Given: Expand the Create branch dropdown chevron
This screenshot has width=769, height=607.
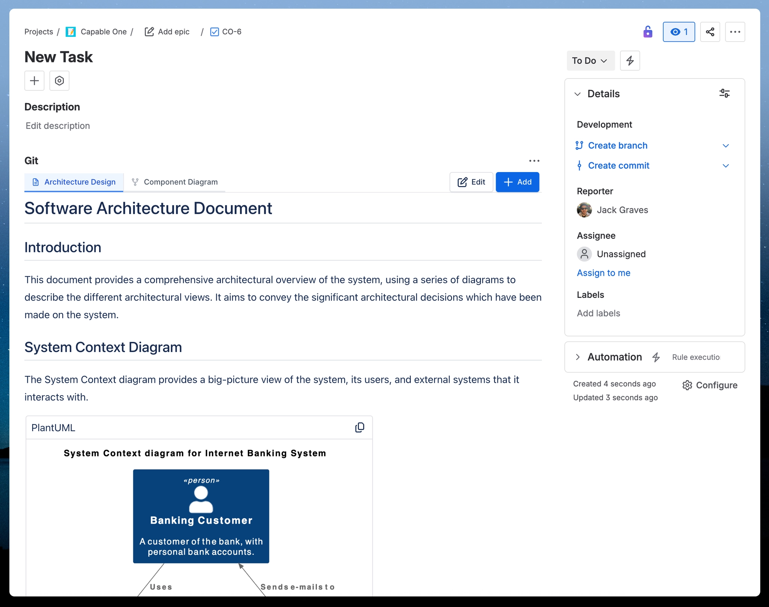Looking at the screenshot, I should tap(726, 146).
